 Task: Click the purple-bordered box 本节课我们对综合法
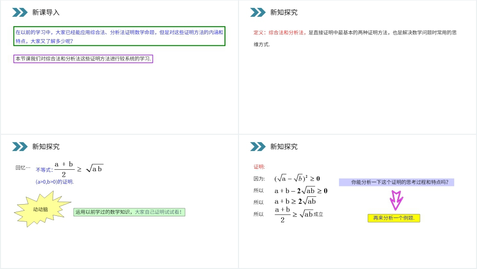tap(83, 59)
